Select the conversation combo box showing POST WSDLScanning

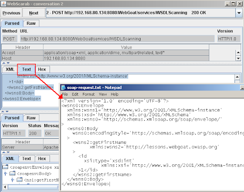click(141, 13)
